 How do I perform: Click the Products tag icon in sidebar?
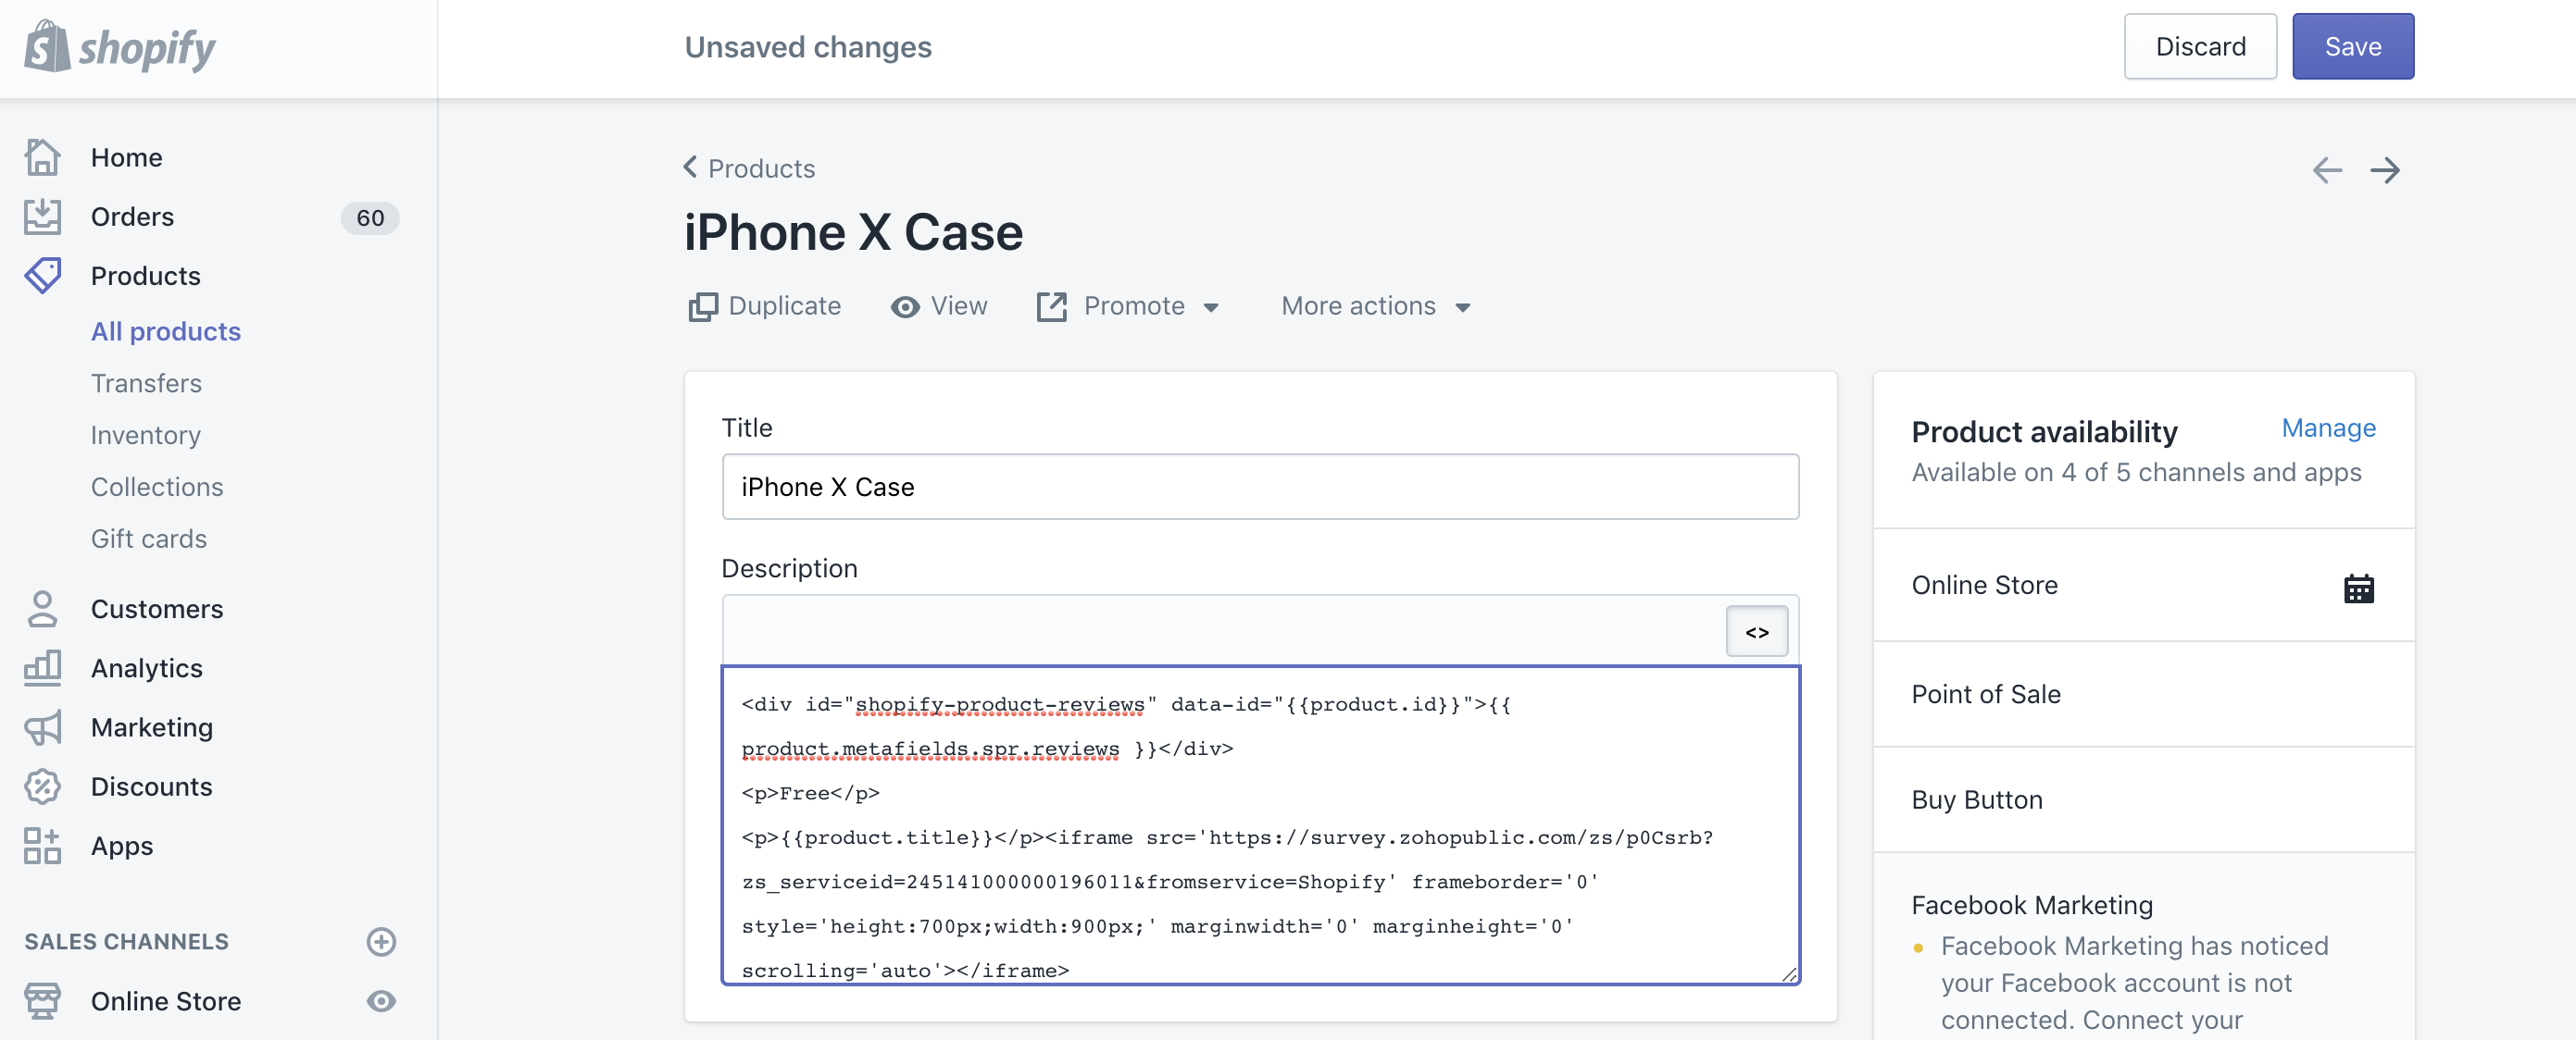[x=44, y=276]
